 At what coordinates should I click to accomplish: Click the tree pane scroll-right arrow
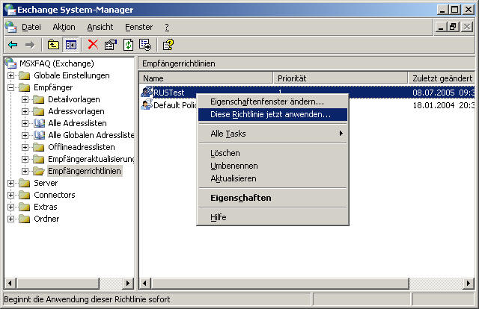[x=127, y=284]
